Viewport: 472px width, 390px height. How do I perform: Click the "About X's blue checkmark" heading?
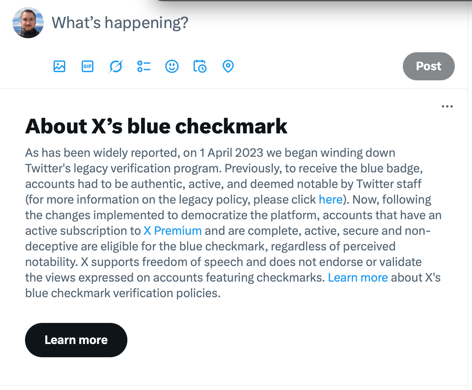[x=156, y=126]
